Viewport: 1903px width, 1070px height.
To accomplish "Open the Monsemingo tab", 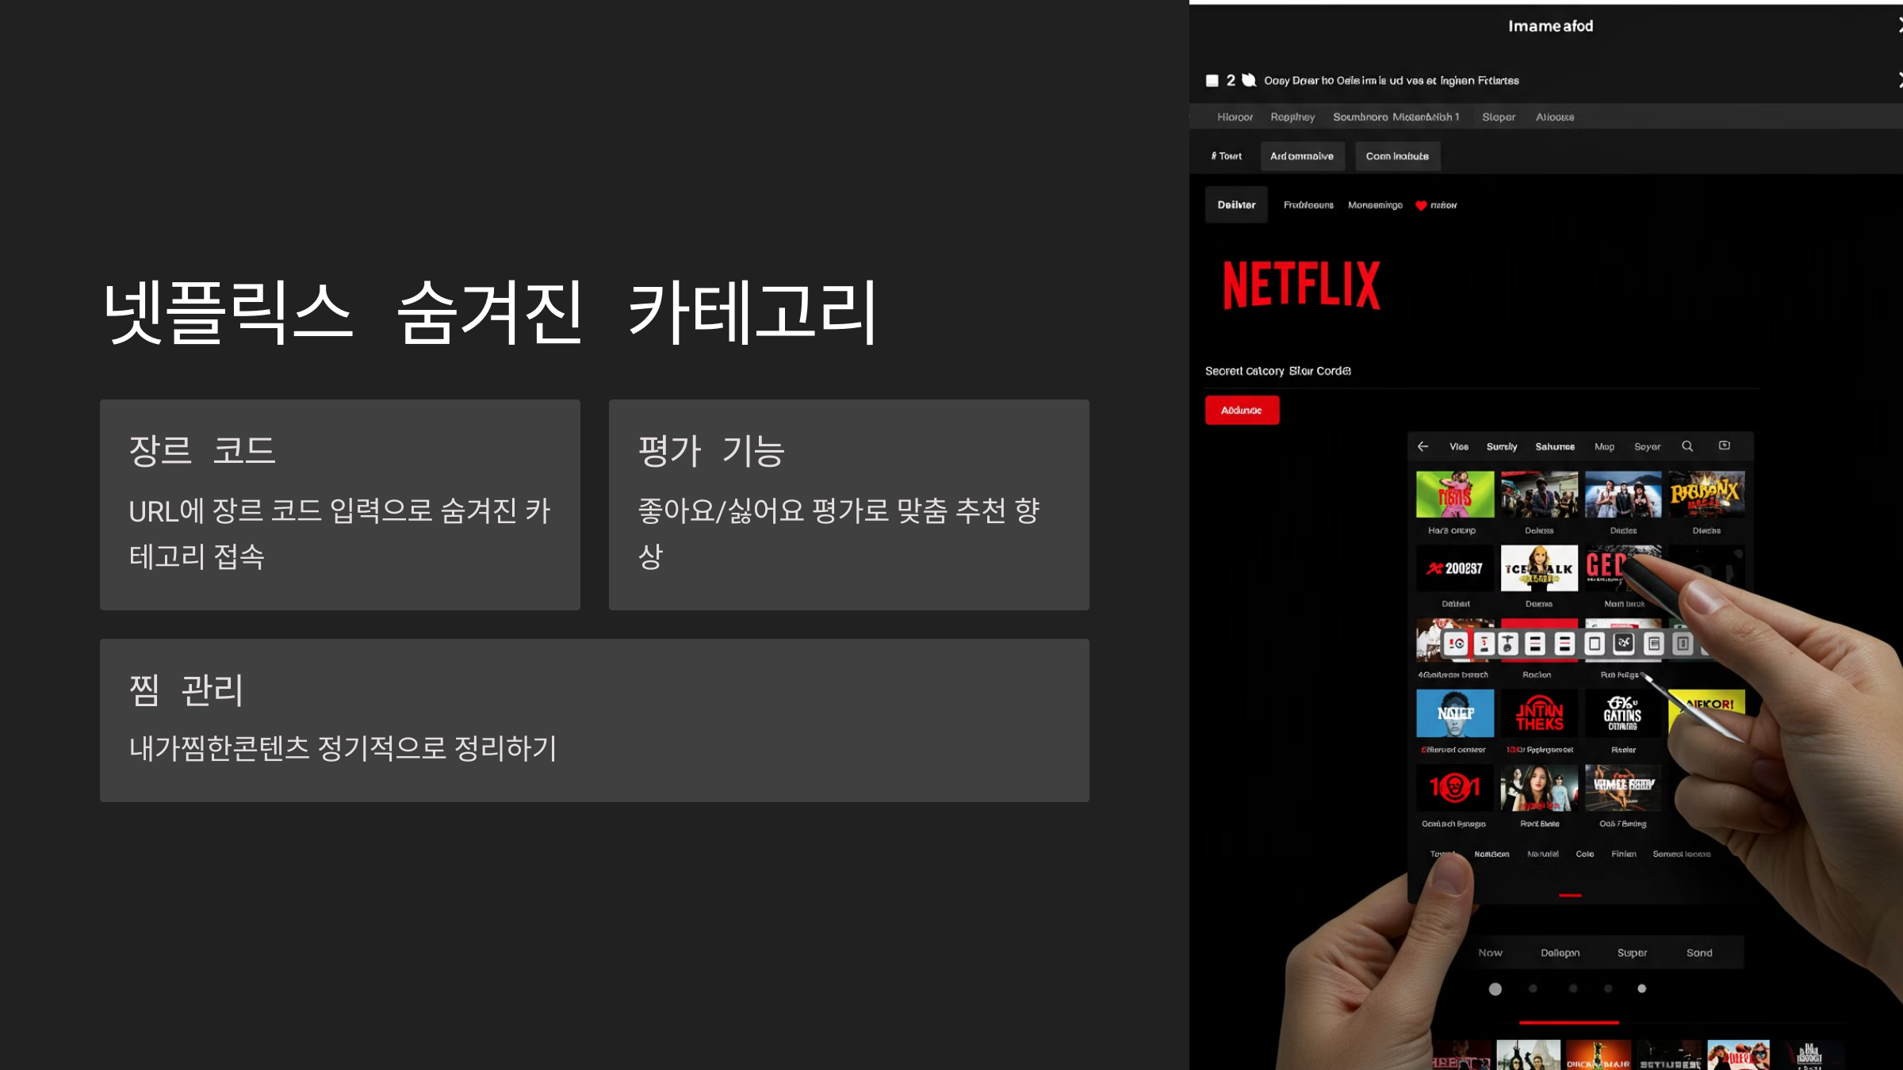I will click(1375, 205).
